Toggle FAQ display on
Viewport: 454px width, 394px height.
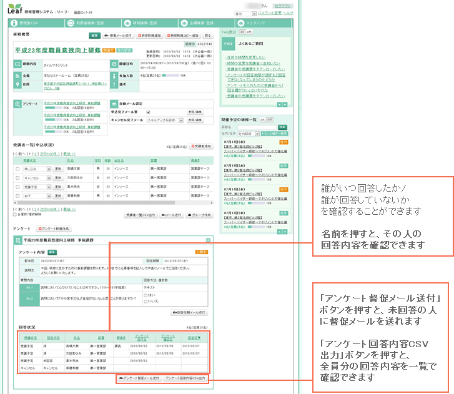click(242, 32)
